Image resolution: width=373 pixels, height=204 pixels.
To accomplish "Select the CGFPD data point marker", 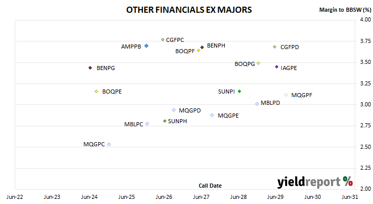I will (x=275, y=47).
